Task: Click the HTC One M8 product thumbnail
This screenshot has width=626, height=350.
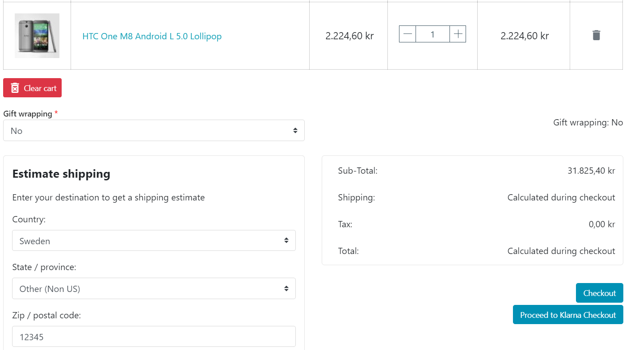Action: coord(37,36)
